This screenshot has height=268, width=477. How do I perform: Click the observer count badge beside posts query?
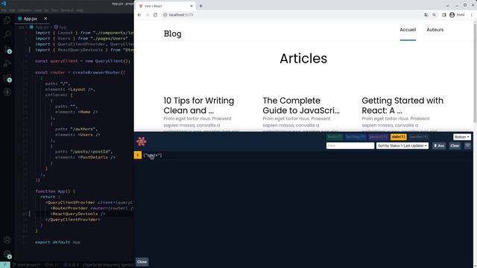click(137, 156)
